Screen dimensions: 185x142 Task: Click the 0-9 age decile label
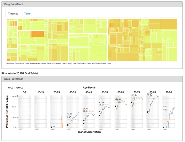point(24,92)
